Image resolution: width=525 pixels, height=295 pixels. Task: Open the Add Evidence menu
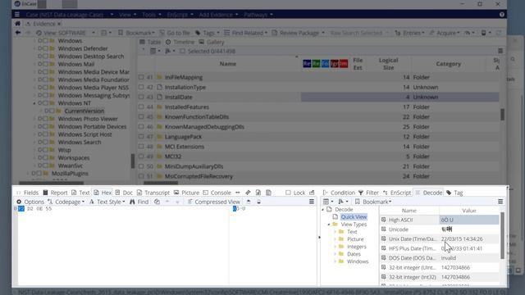click(x=218, y=15)
